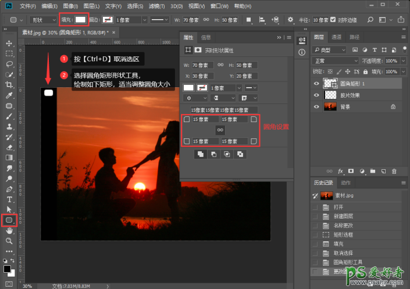The image size is (410, 289).
Task: Open layer style fx menu
Action: (x=340, y=172)
